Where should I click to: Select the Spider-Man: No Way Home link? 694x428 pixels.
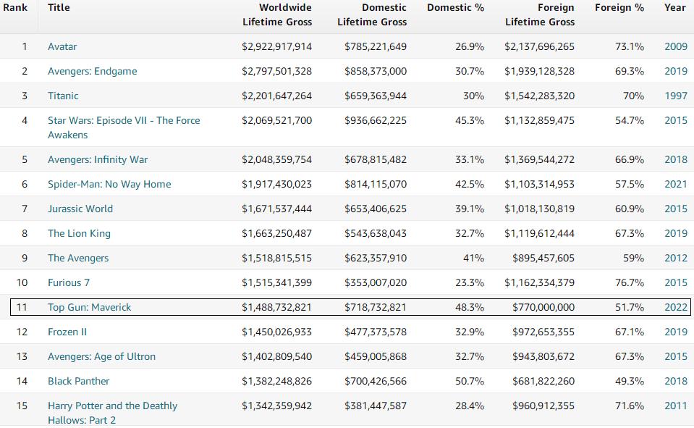point(109,184)
